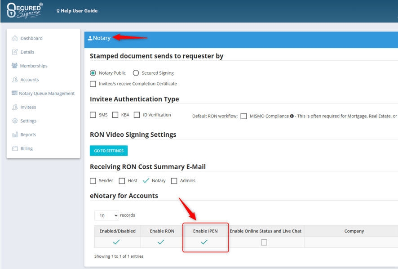This screenshot has width=398, height=269.
Task: Choose Secured Signing as document sender
Action: (x=136, y=72)
